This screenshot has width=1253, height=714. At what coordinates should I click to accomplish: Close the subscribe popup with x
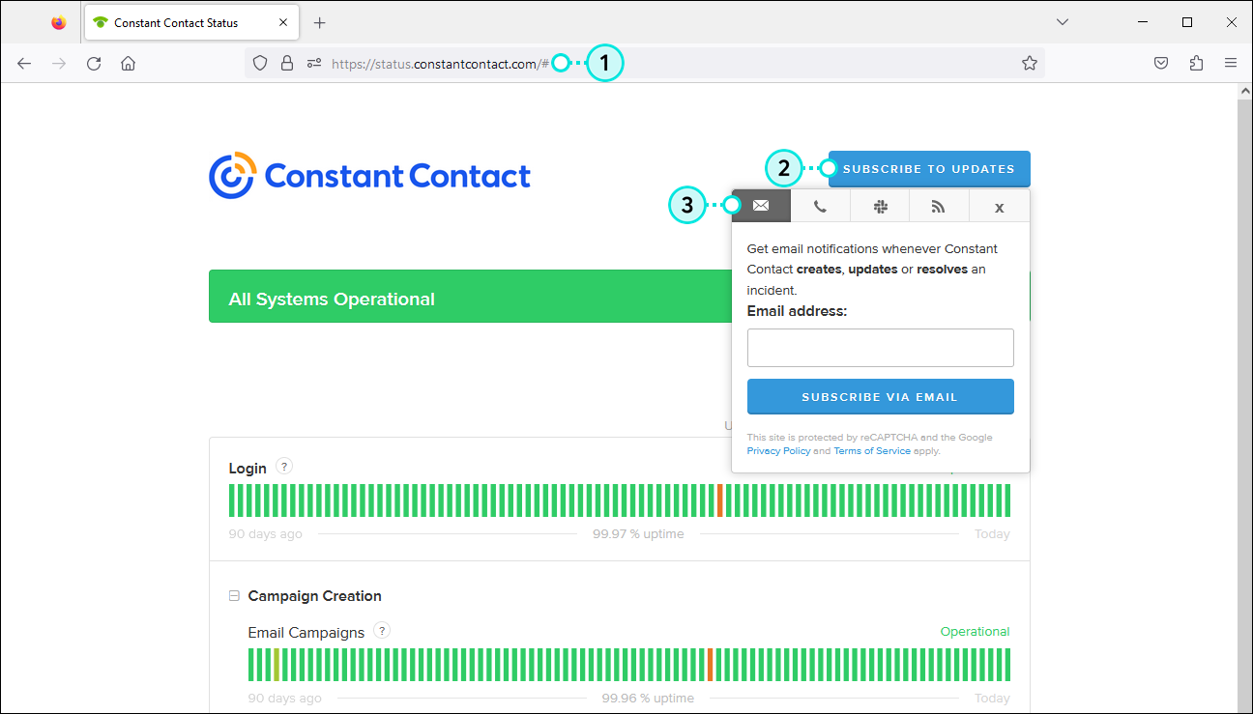[x=999, y=206]
